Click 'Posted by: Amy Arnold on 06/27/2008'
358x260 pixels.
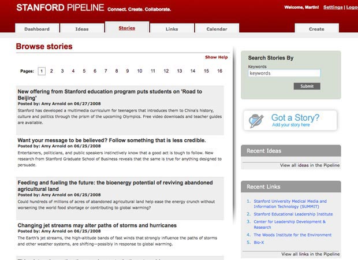59,104
